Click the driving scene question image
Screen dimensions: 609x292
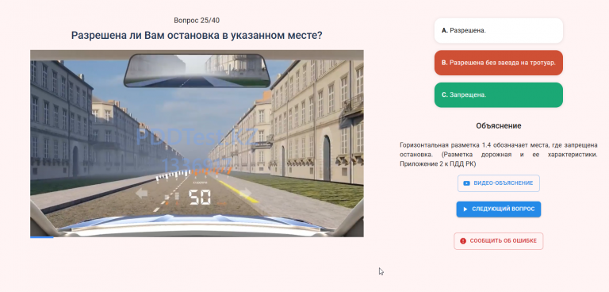[197, 143]
